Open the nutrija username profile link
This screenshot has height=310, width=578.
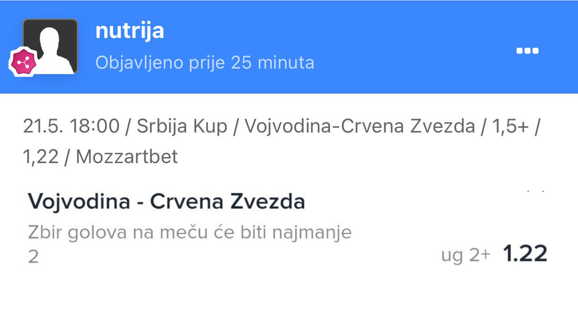[x=129, y=31]
